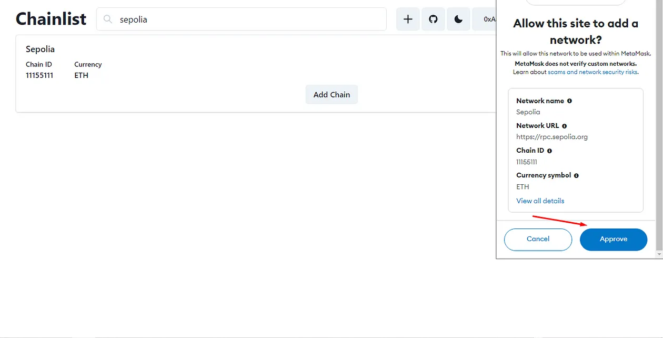
Task: Open scams and network security risks link
Action: point(592,72)
